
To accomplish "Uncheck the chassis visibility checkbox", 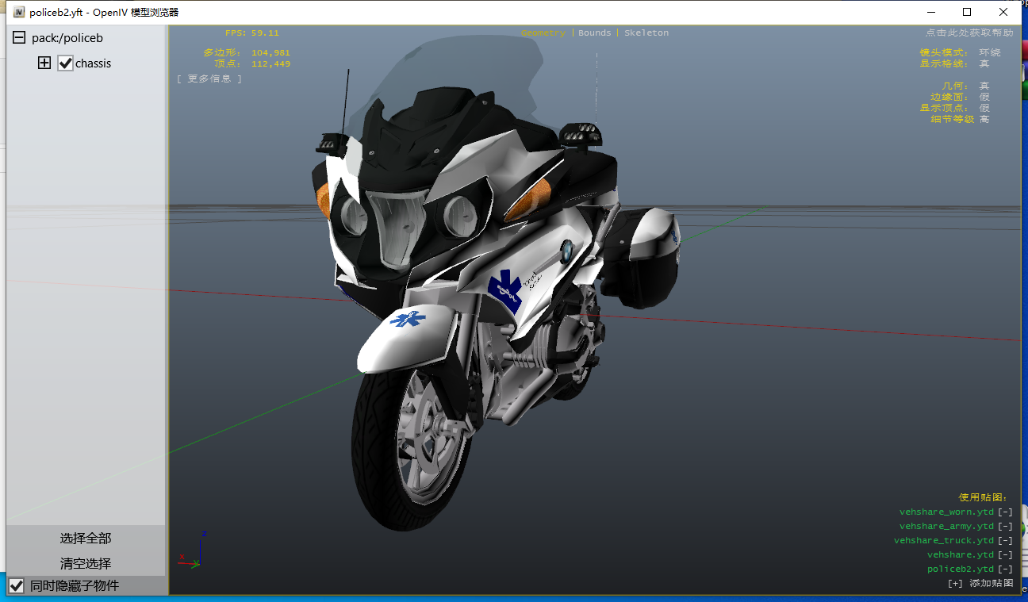I will (x=66, y=63).
